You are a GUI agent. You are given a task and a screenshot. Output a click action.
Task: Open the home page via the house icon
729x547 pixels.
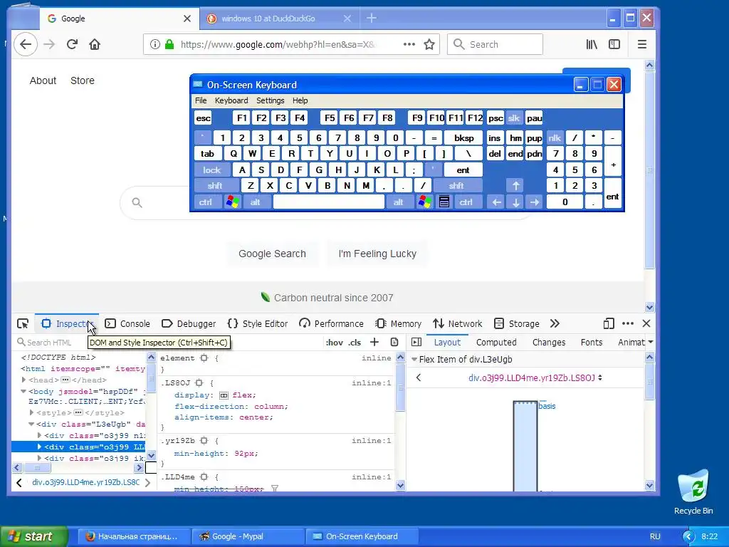95,45
